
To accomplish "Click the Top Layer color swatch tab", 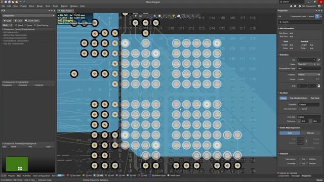I will tap(68, 175).
